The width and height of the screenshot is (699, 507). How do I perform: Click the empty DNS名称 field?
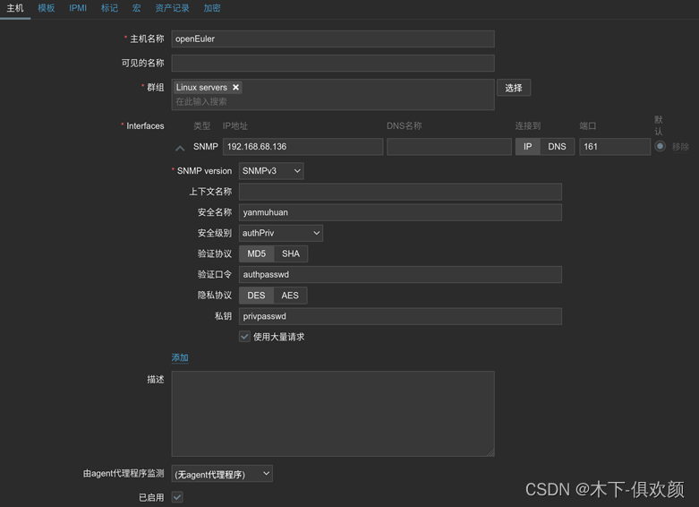449,146
